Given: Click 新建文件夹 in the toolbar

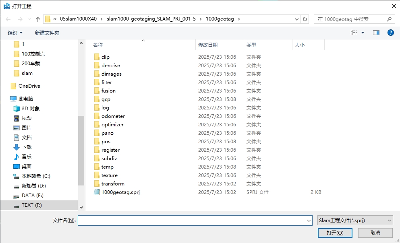Looking at the screenshot, I should pos(47,33).
